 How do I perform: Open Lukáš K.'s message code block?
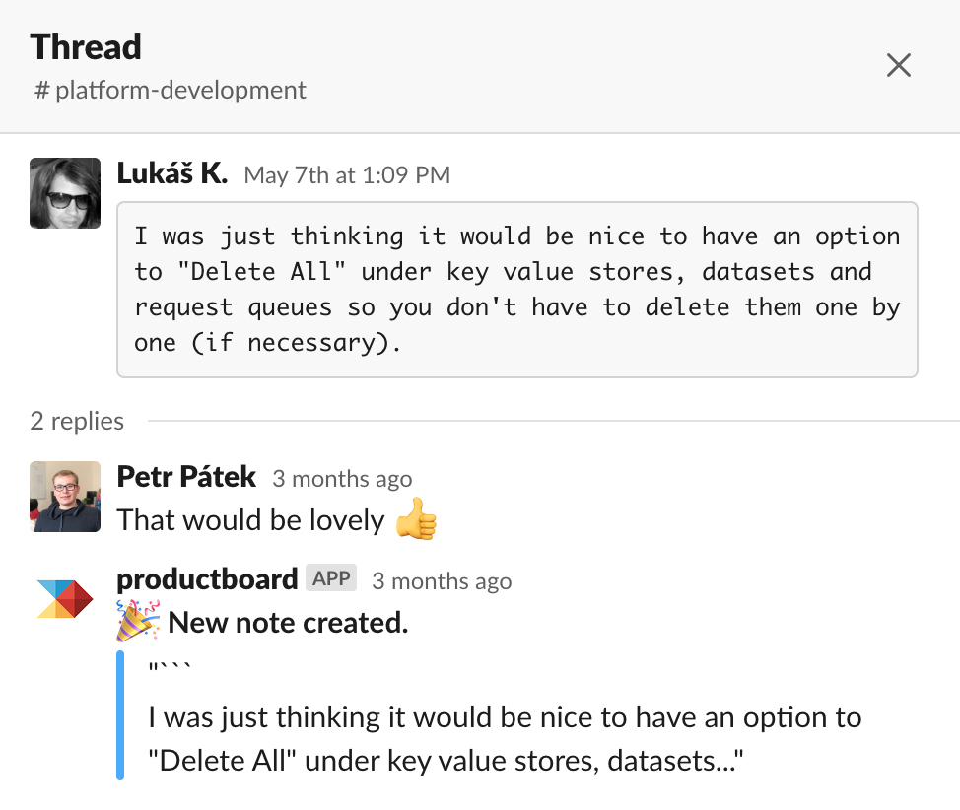pyautogui.click(x=517, y=288)
